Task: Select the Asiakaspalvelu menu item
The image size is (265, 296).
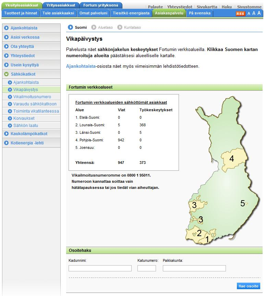Action: click(x=169, y=13)
